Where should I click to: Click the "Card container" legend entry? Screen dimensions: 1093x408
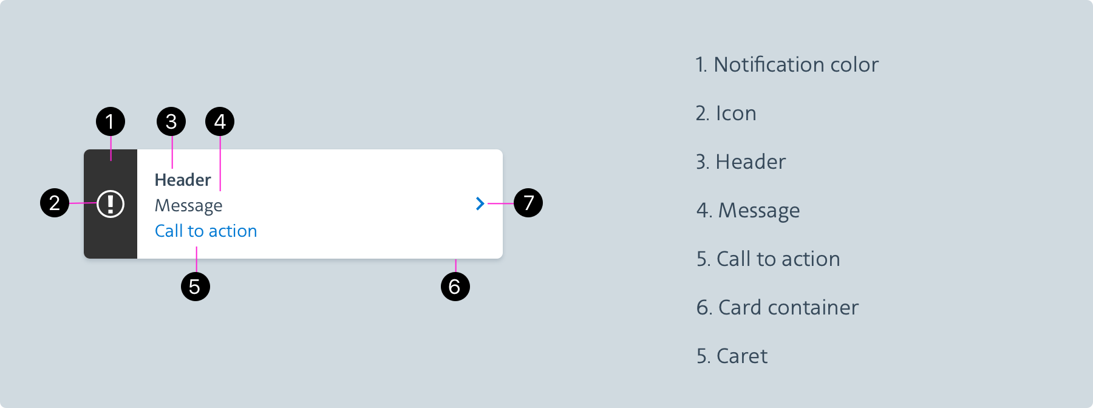tap(777, 308)
